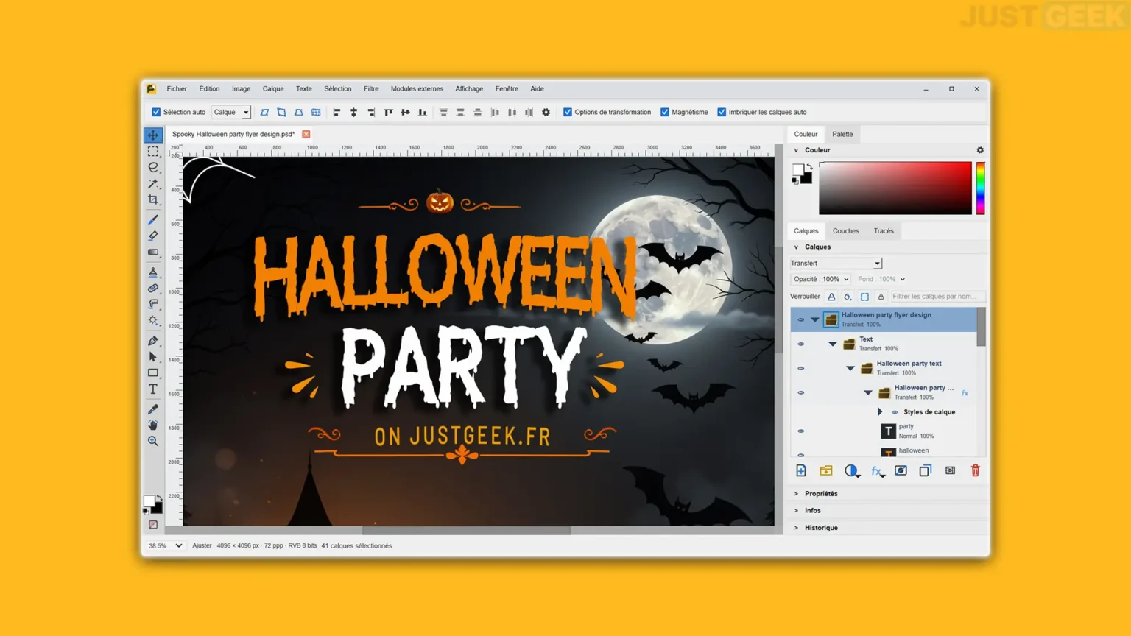The image size is (1131, 636).
Task: Expand the Styles de calque entry
Action: (x=879, y=412)
